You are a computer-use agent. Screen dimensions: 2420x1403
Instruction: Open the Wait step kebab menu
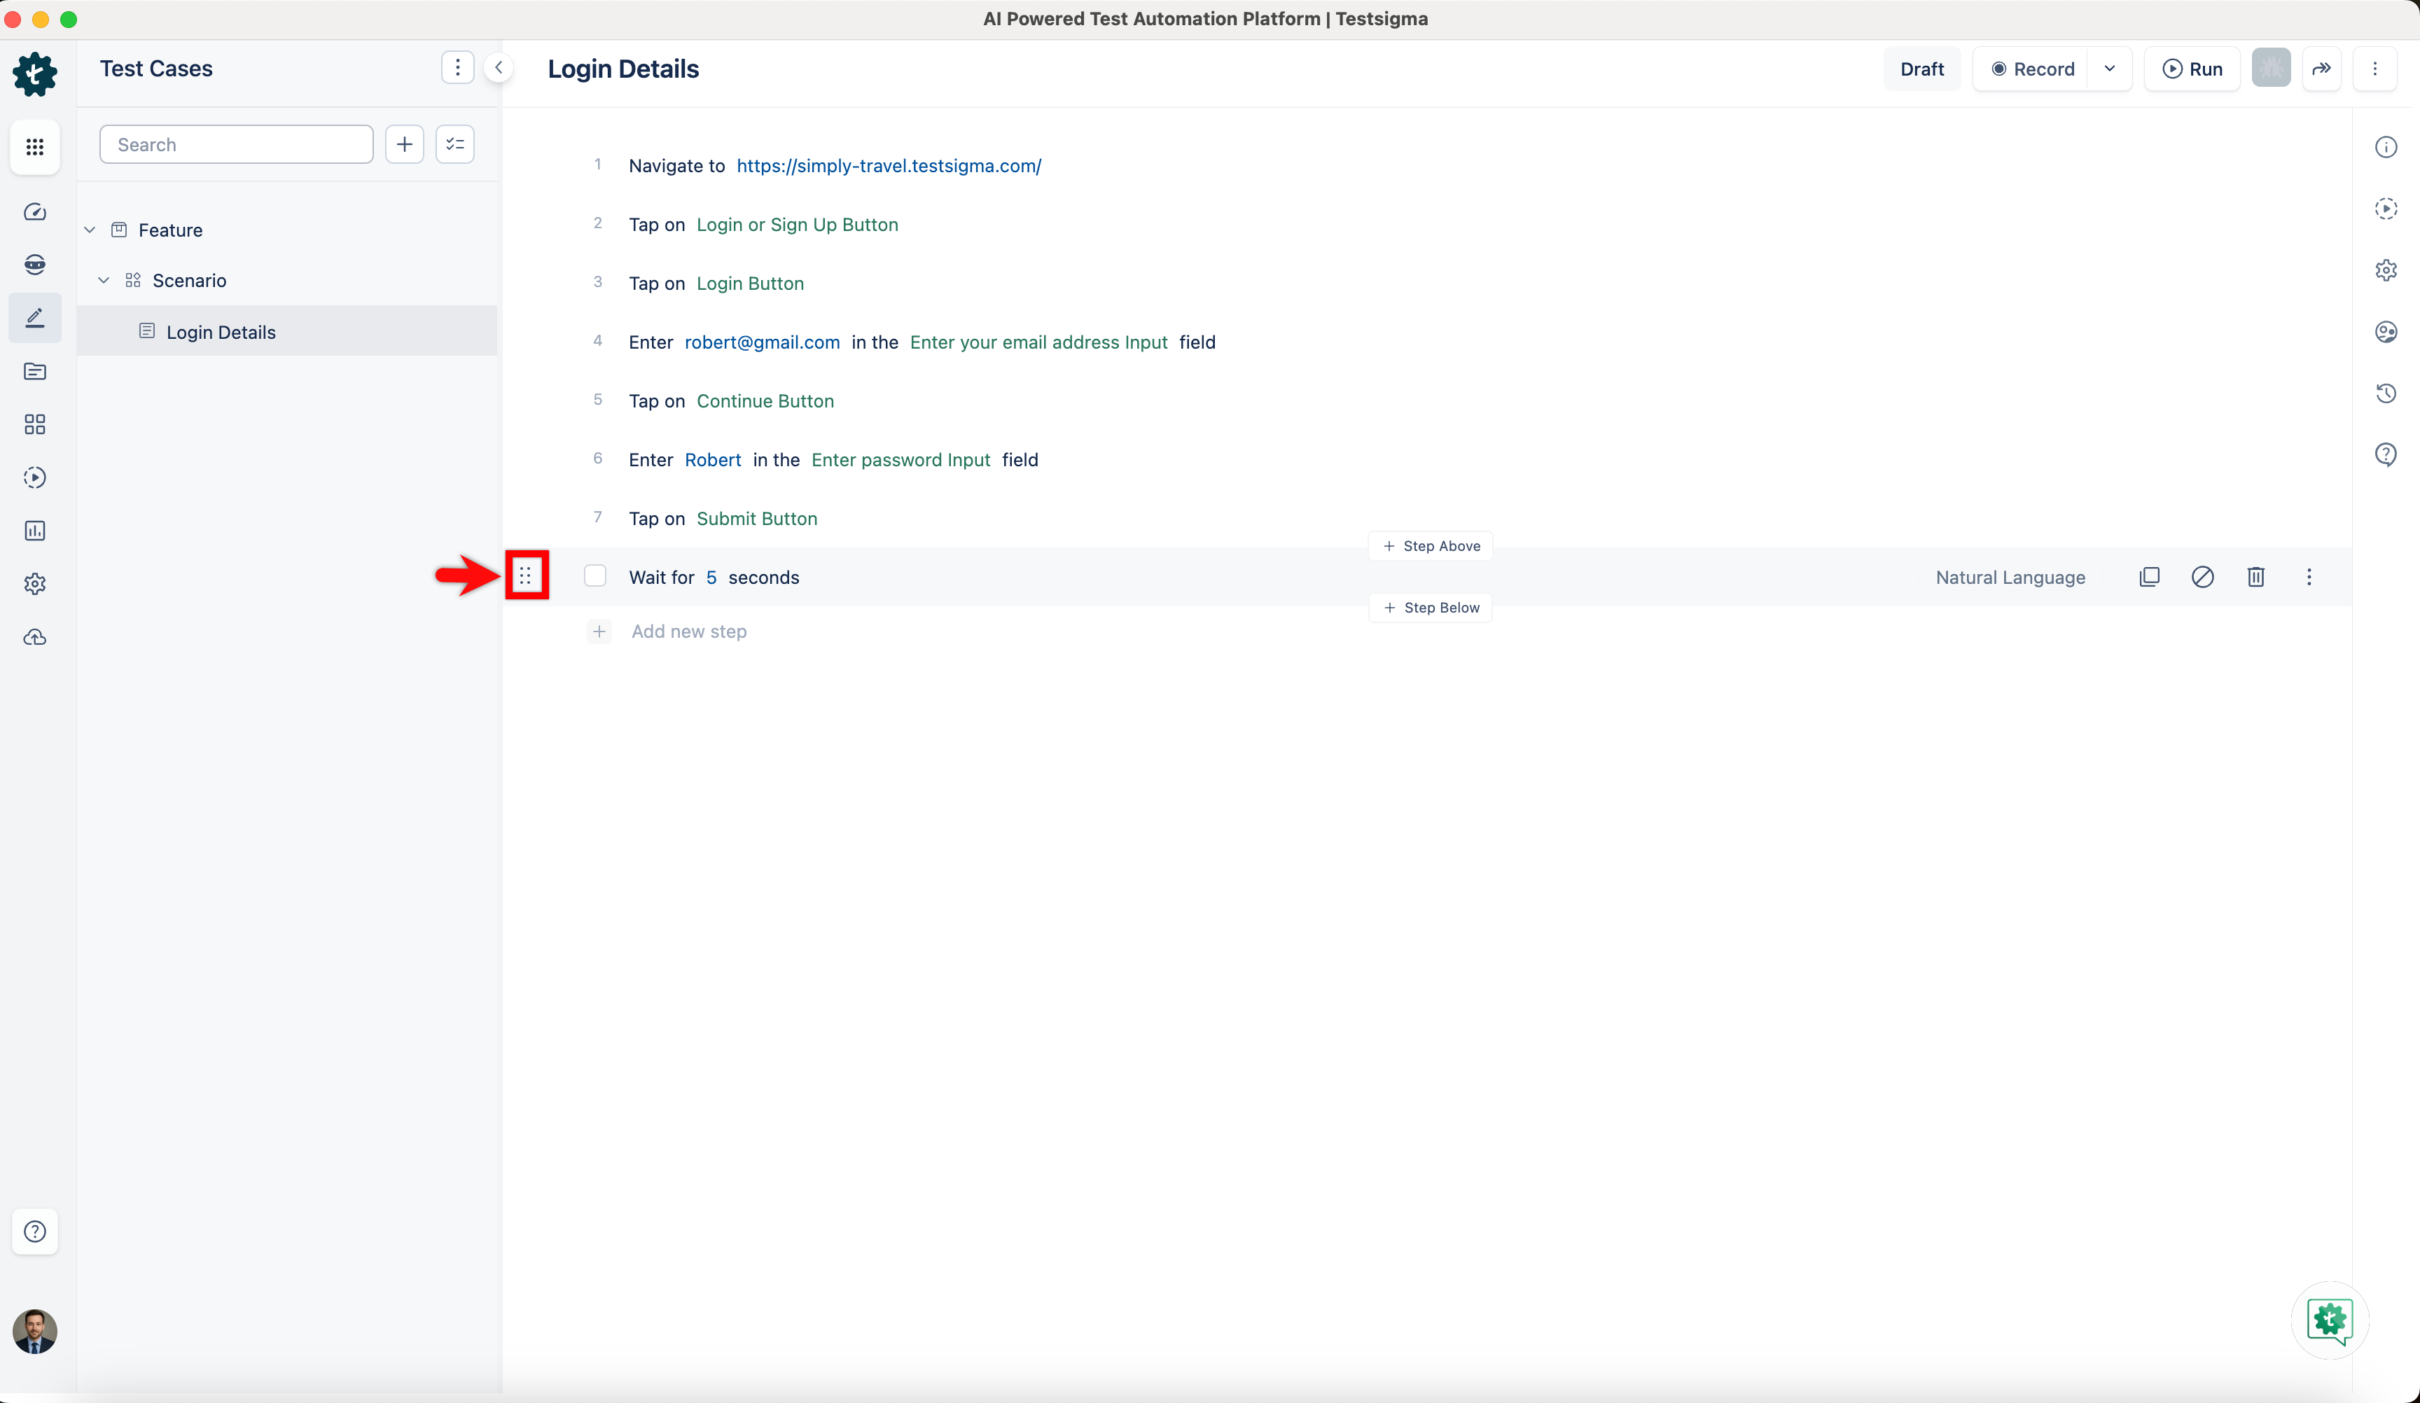[x=2309, y=576]
